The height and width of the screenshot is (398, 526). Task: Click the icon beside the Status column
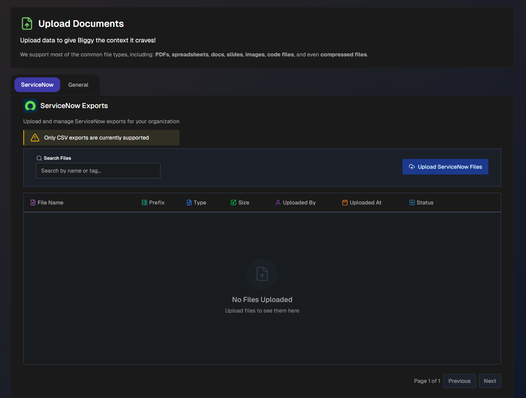(411, 202)
